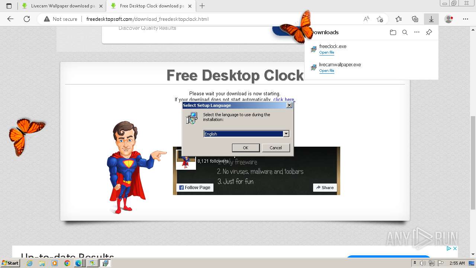This screenshot has width=476, height=268.
Task: Open File Explorer from taskbar
Action: 42,263
